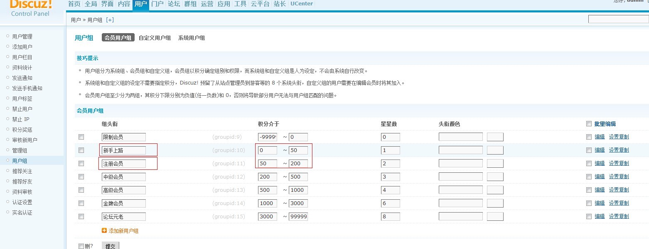Open the 界面 top menu
Screen dimensions: 649x249
(107, 4)
